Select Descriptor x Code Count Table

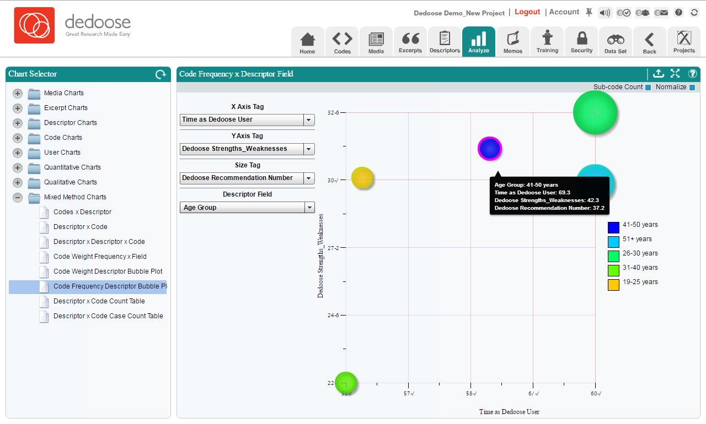[99, 301]
